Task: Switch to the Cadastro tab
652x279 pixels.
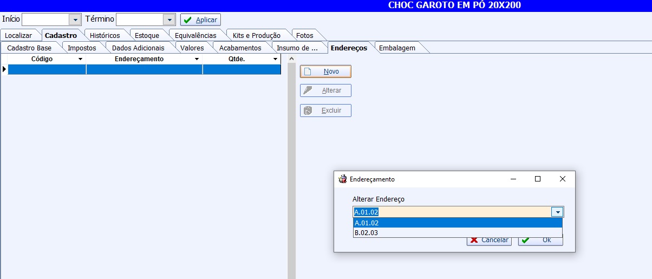Action: [x=61, y=35]
